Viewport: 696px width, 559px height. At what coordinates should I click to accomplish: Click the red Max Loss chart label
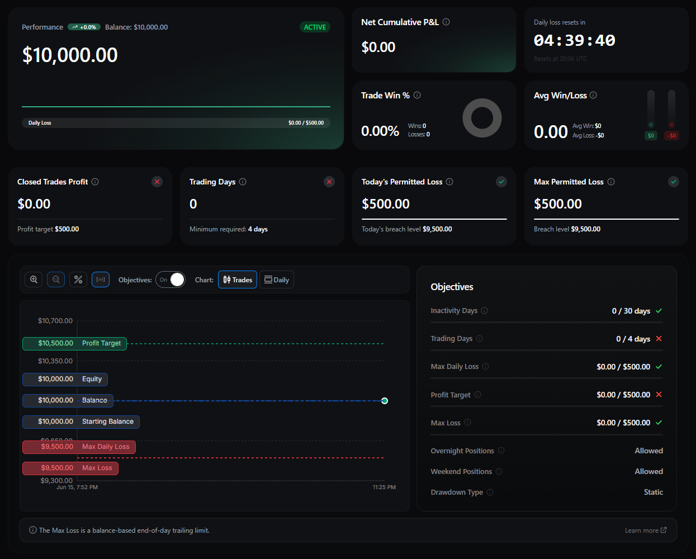point(70,468)
